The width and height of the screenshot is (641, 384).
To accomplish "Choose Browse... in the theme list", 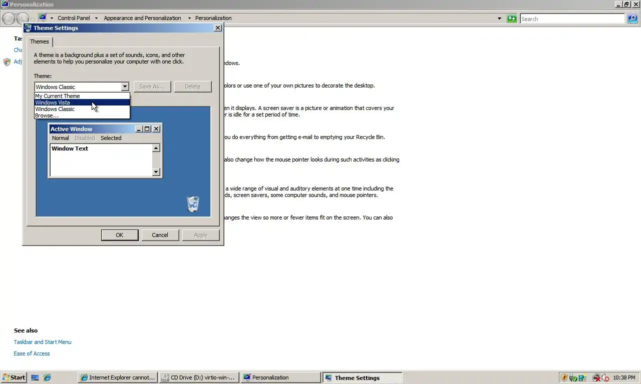I will tap(82, 115).
